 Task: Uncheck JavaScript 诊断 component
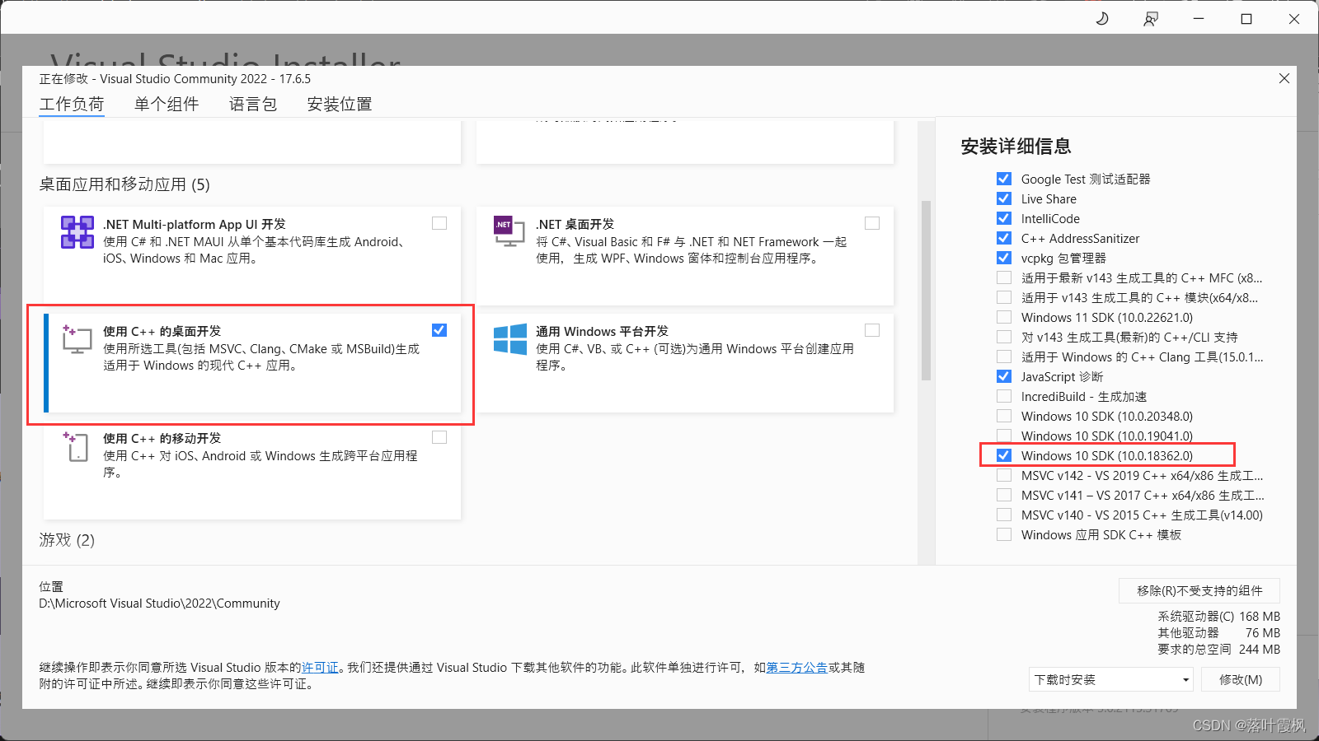(1004, 376)
